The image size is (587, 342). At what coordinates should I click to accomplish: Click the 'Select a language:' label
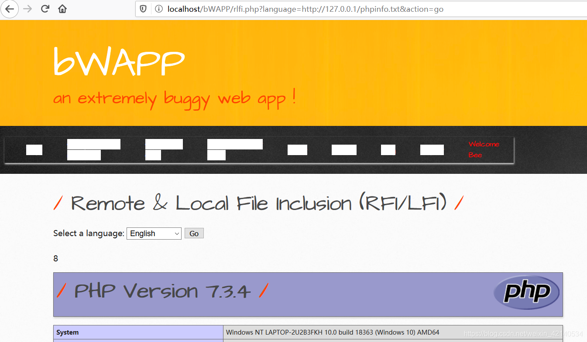pyautogui.click(x=89, y=234)
